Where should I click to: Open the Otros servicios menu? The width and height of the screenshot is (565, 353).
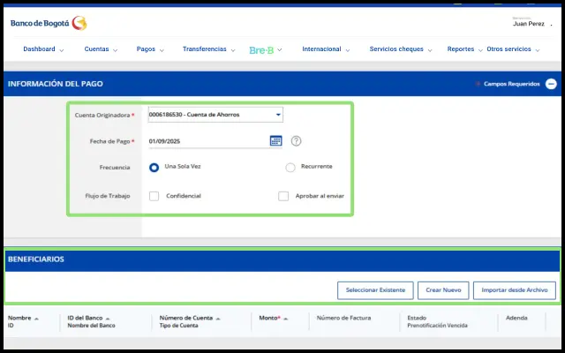coord(508,49)
